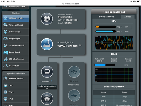Click the Mag 2 CPU usage bar
Viewport: 141px width, 106px height.
click(106, 32)
